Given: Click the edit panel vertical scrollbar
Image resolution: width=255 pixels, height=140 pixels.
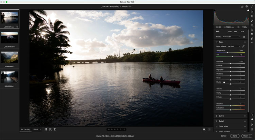Looking at the screenshot, I should coord(248,71).
